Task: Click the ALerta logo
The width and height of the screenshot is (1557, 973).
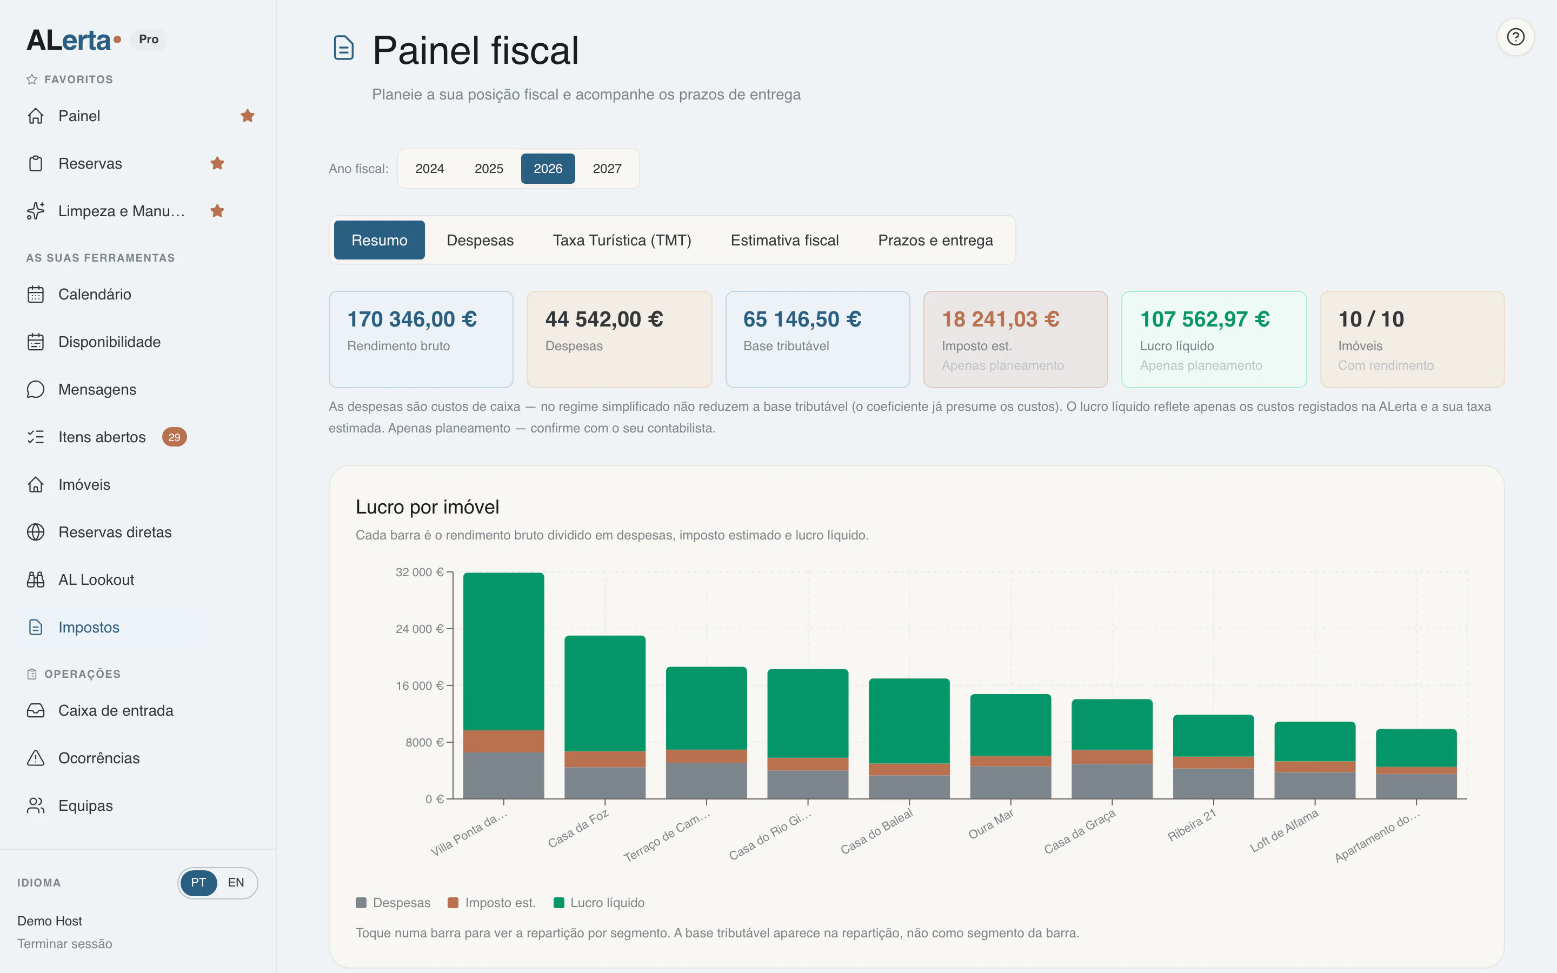Action: click(74, 40)
